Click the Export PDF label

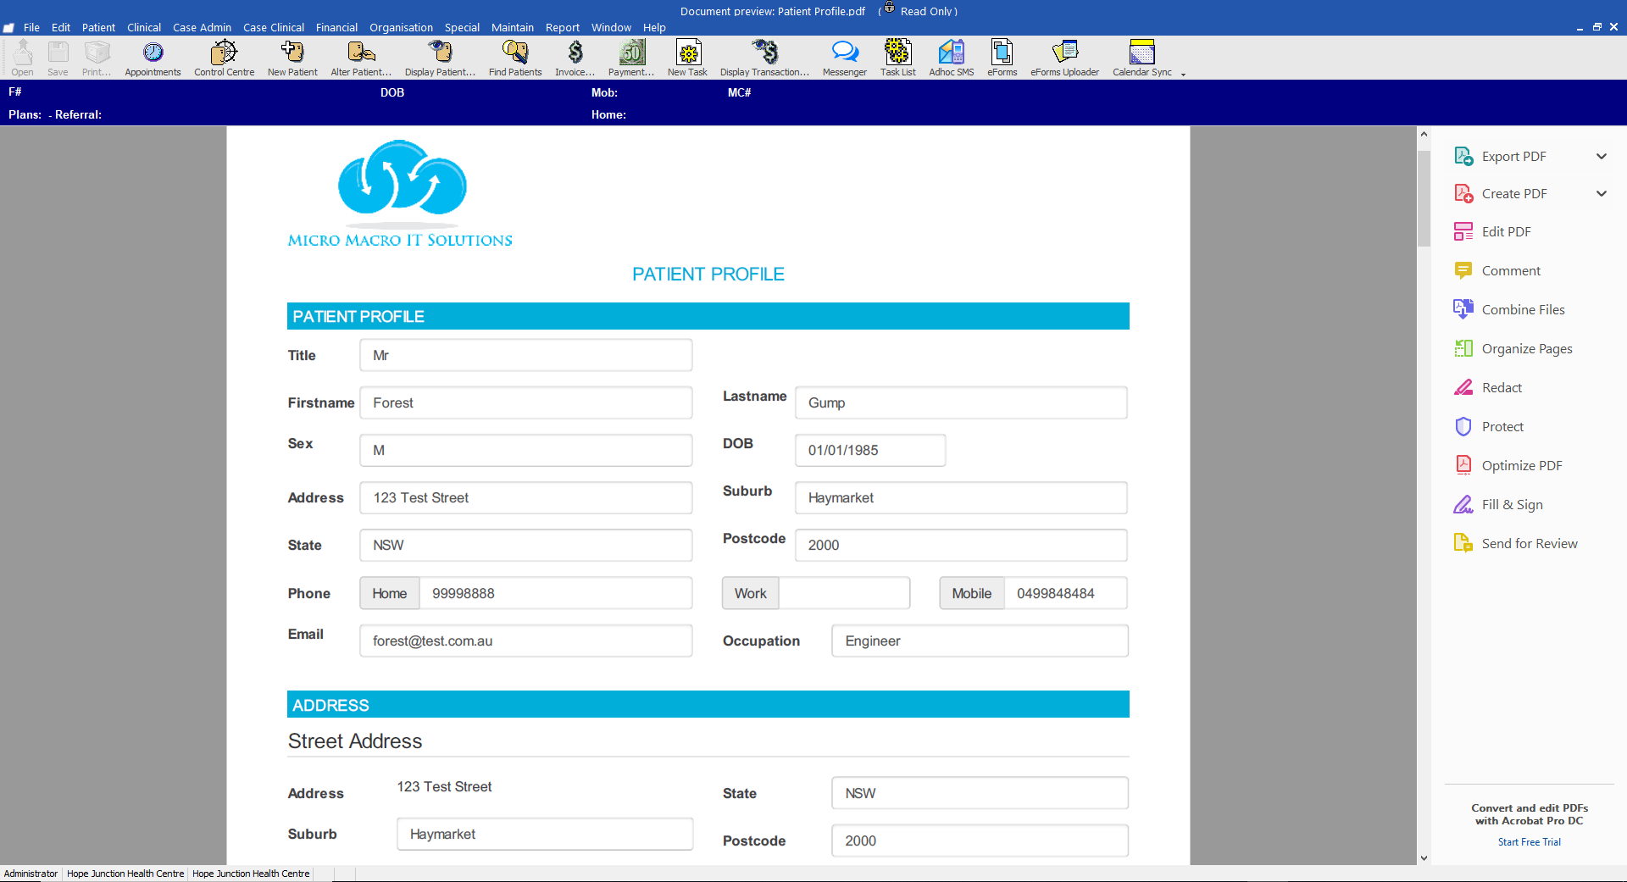tap(1513, 156)
